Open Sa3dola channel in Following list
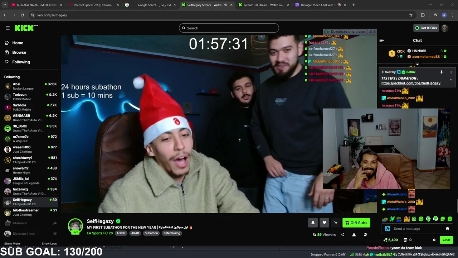Viewport: 458px width, 258px height. click(30, 107)
